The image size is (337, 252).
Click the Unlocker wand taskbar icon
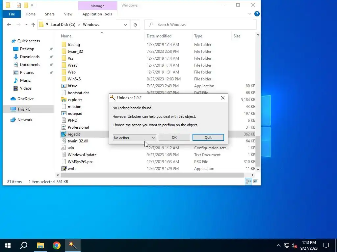pos(73,245)
